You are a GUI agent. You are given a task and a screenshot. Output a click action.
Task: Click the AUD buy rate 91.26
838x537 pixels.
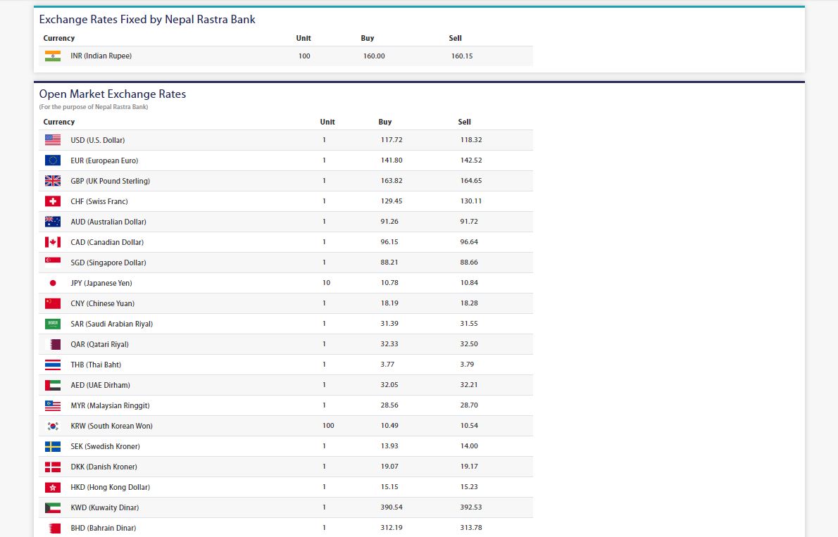(389, 222)
